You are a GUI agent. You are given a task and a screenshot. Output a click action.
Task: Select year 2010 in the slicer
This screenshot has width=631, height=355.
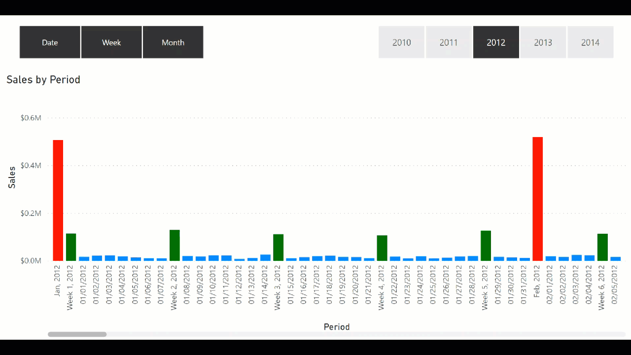[401, 42]
